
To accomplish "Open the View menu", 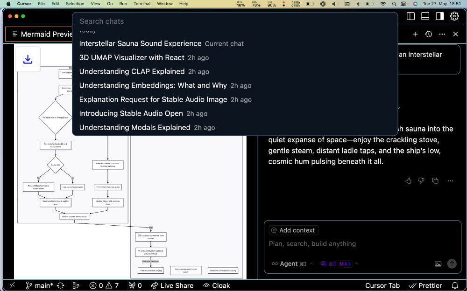I will 95,4.
